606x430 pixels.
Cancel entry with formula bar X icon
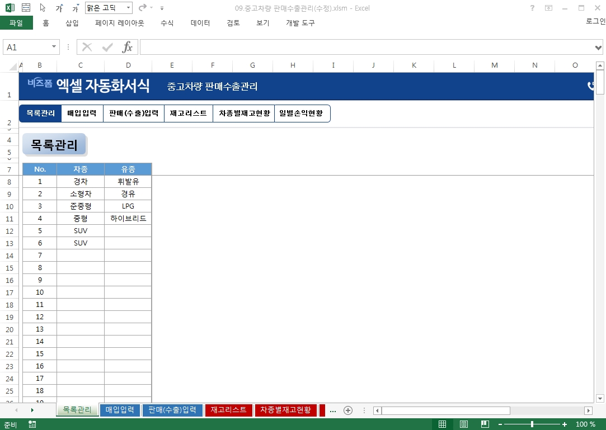coord(87,47)
